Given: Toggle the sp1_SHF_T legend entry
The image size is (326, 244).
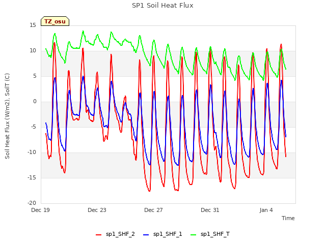Looking at the screenshot, I should (x=210, y=234).
